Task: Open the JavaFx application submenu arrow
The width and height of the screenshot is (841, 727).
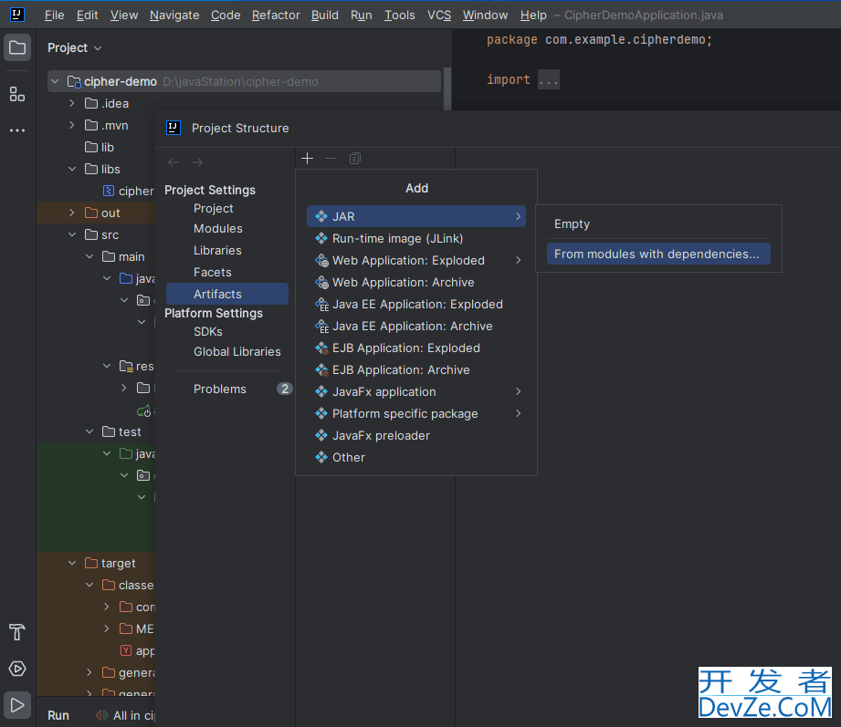Action: (518, 391)
